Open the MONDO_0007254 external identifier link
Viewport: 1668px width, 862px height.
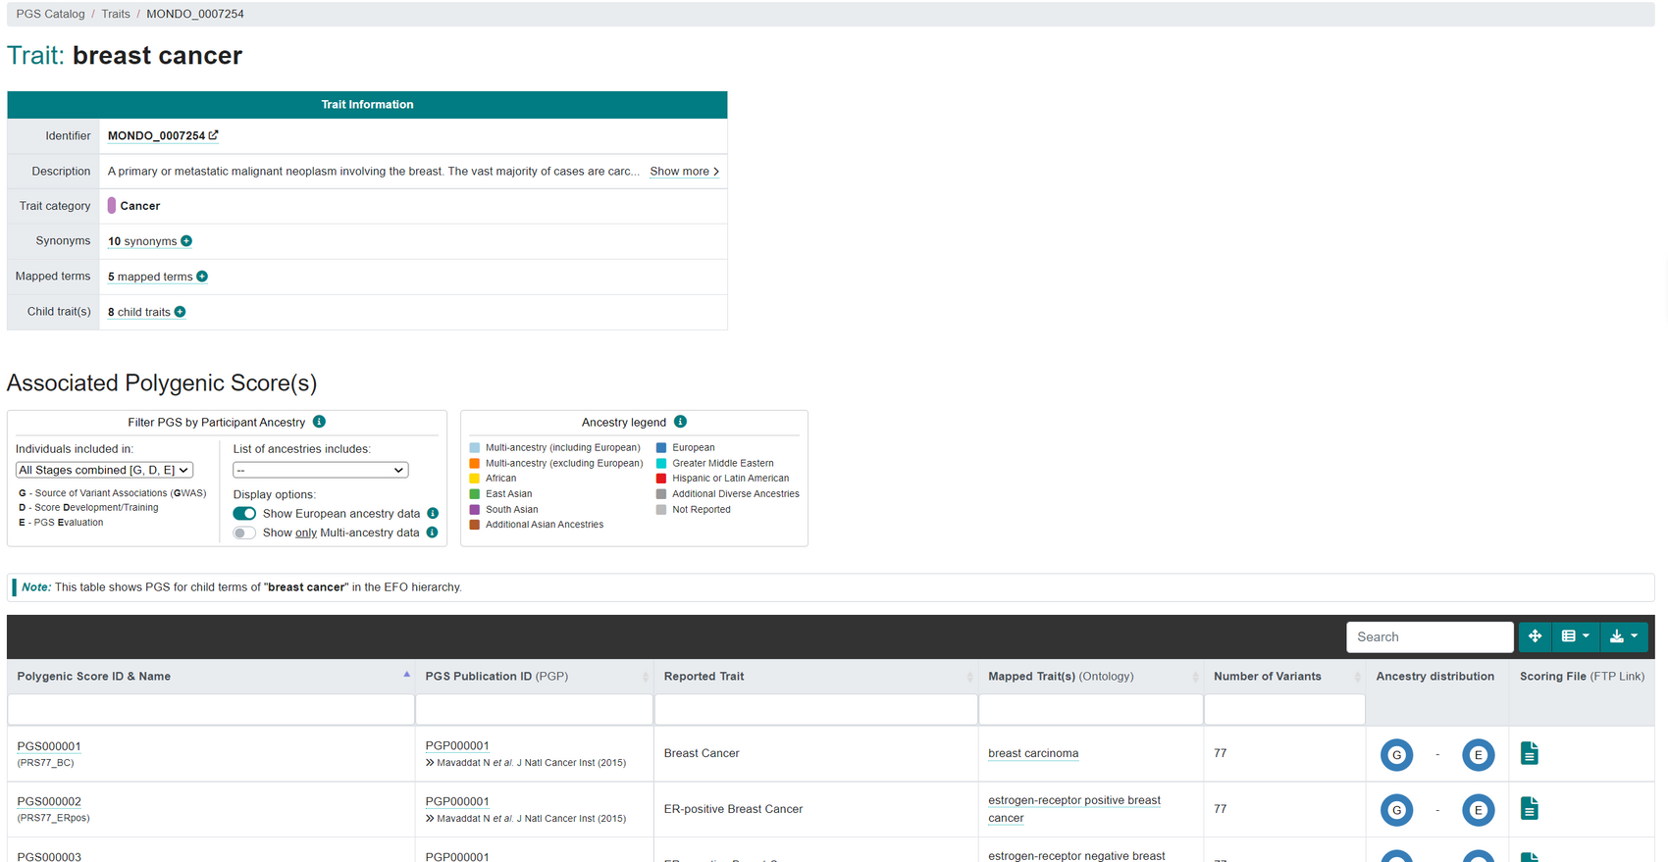[x=162, y=135]
